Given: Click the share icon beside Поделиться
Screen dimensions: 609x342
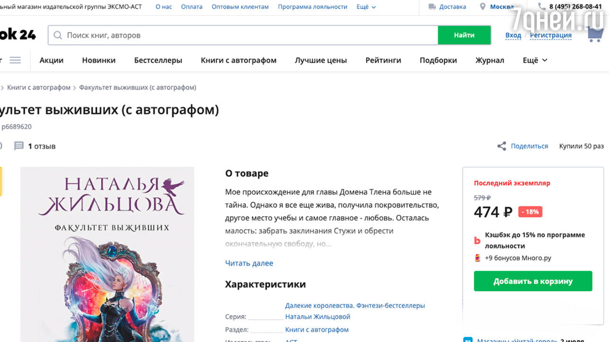Looking at the screenshot, I should tap(502, 146).
